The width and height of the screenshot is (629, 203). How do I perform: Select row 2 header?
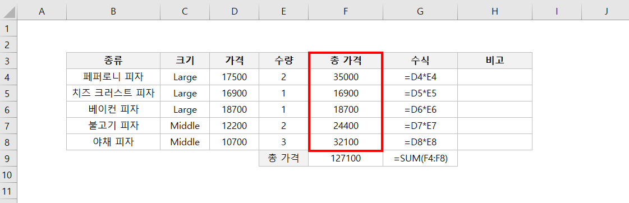8,44
